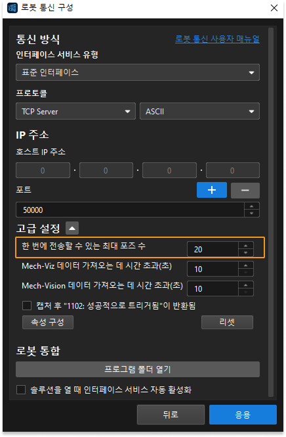
Task: Add a port with the blue plus button
Action: [x=212, y=190]
